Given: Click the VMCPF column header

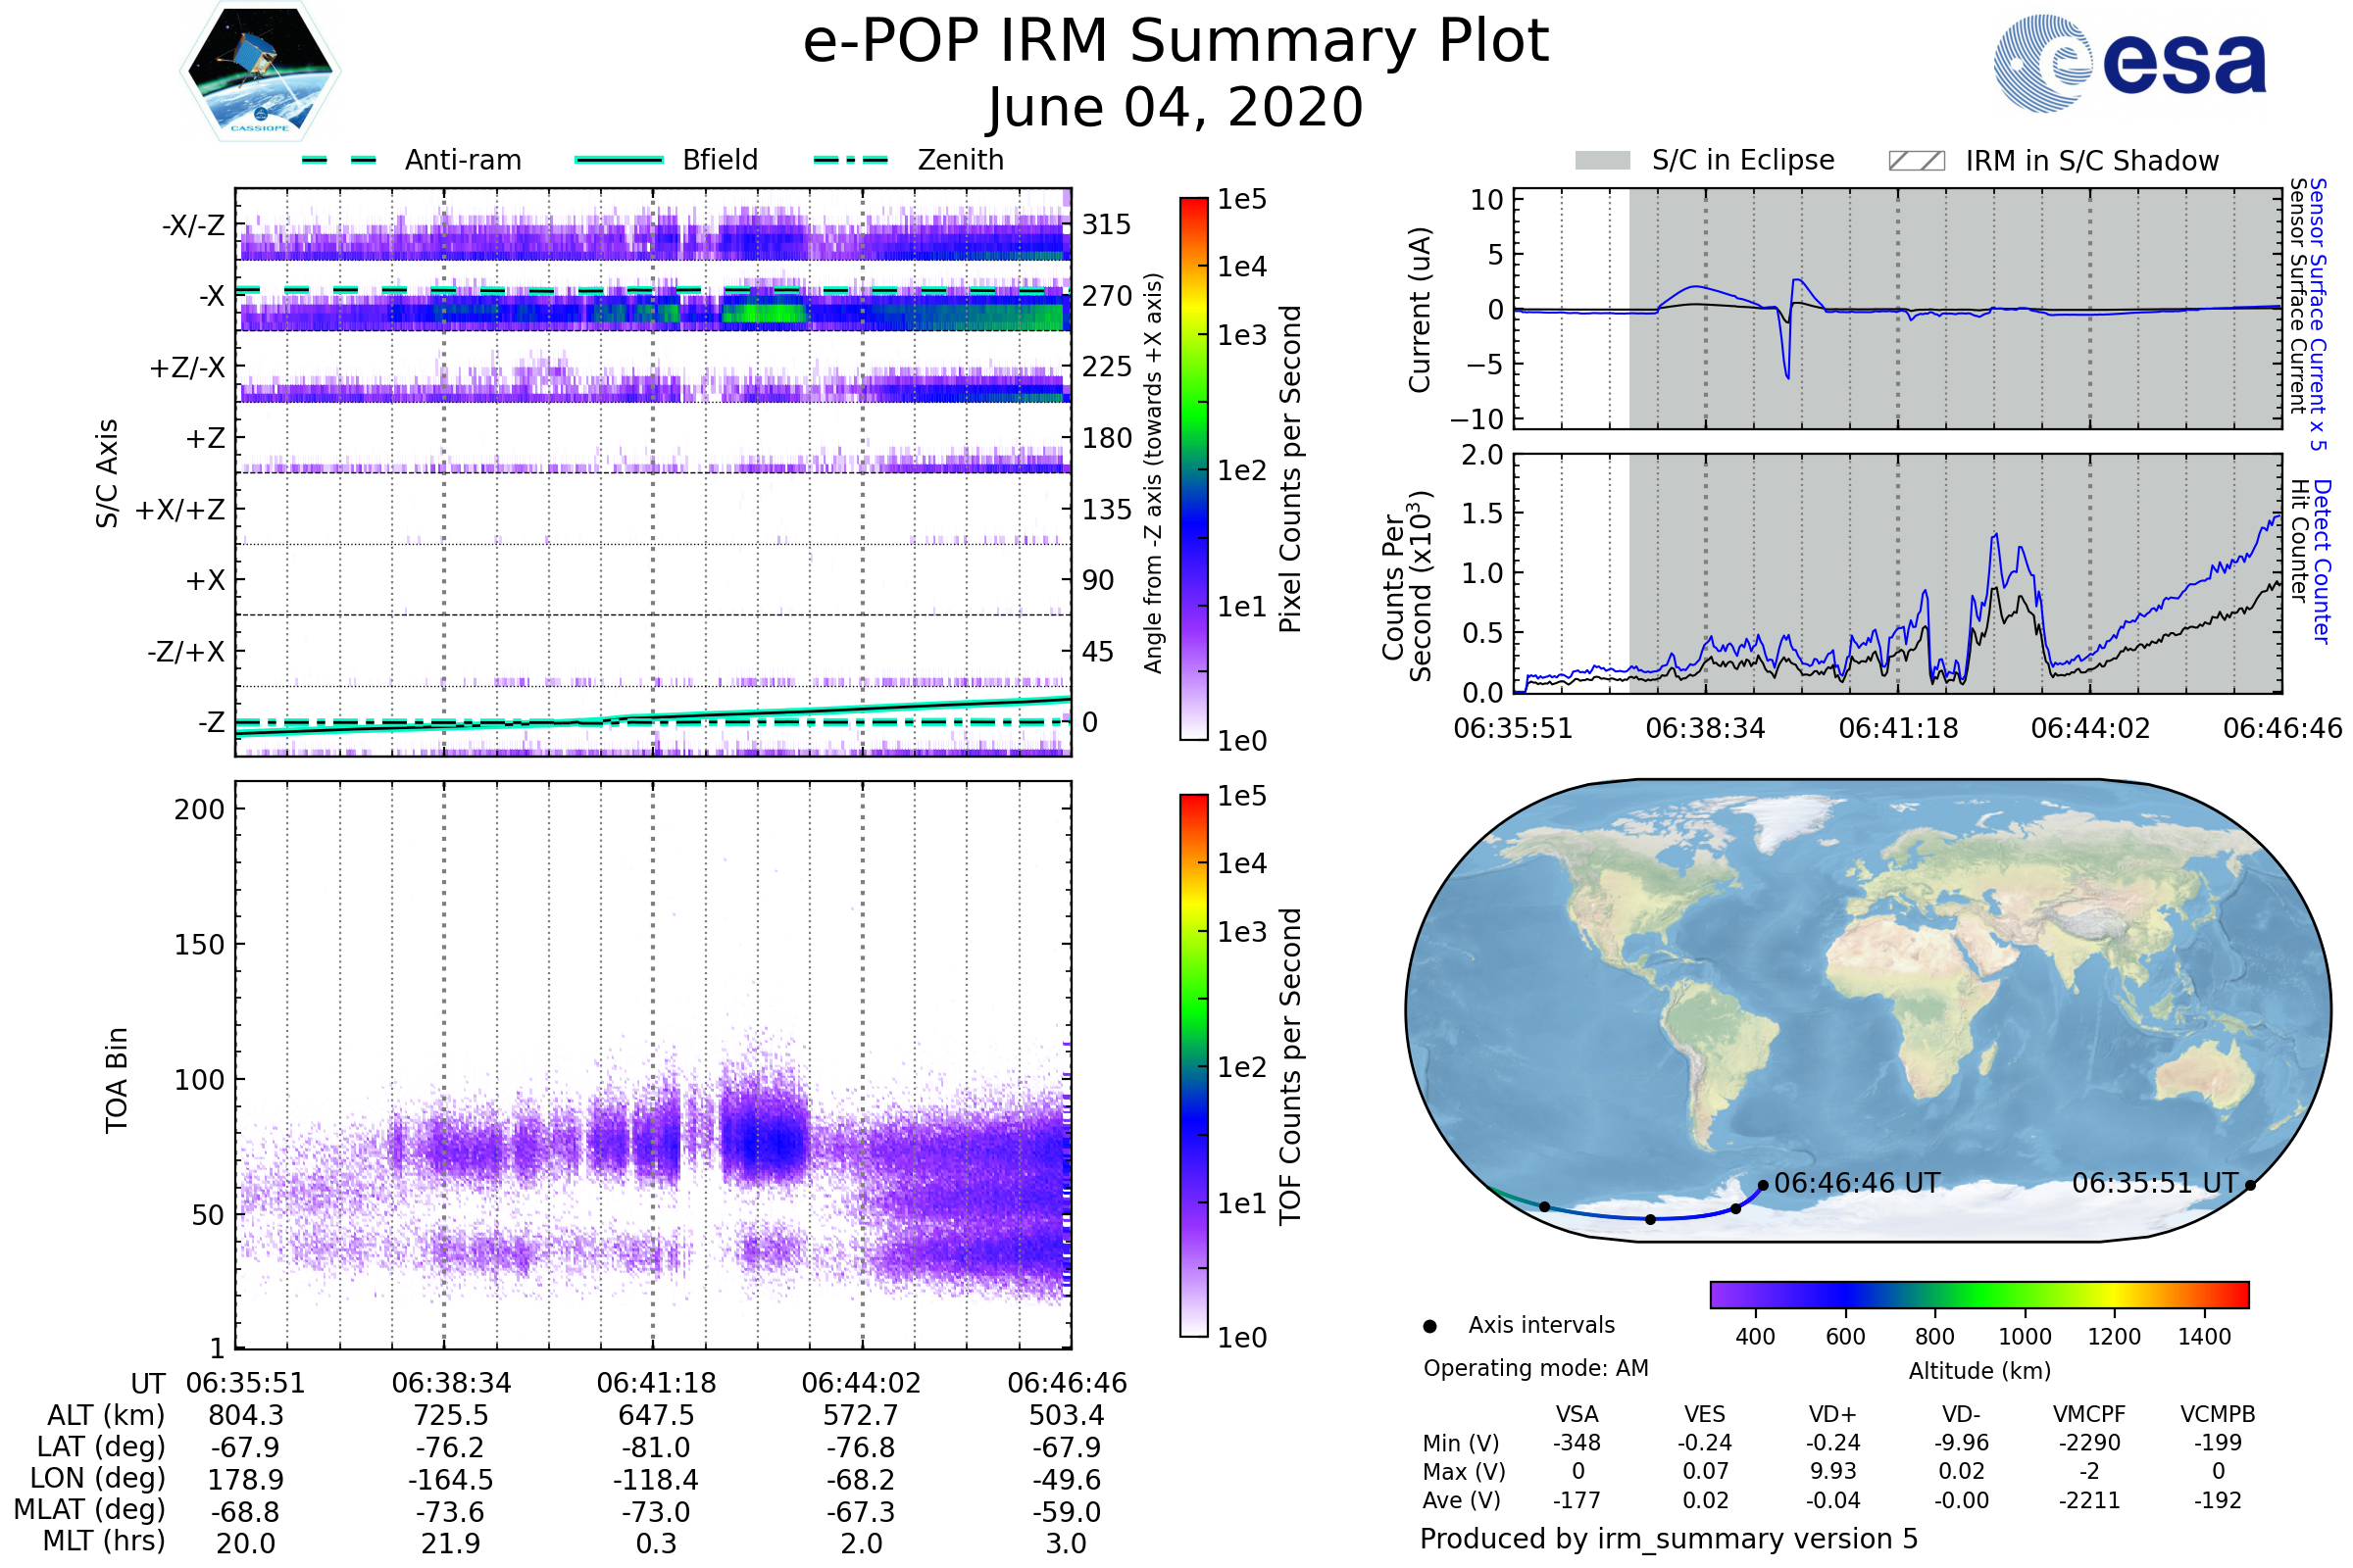Looking at the screenshot, I should point(2089,1415).
